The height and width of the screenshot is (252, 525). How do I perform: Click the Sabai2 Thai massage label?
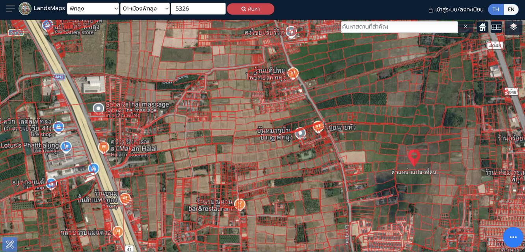138,104
